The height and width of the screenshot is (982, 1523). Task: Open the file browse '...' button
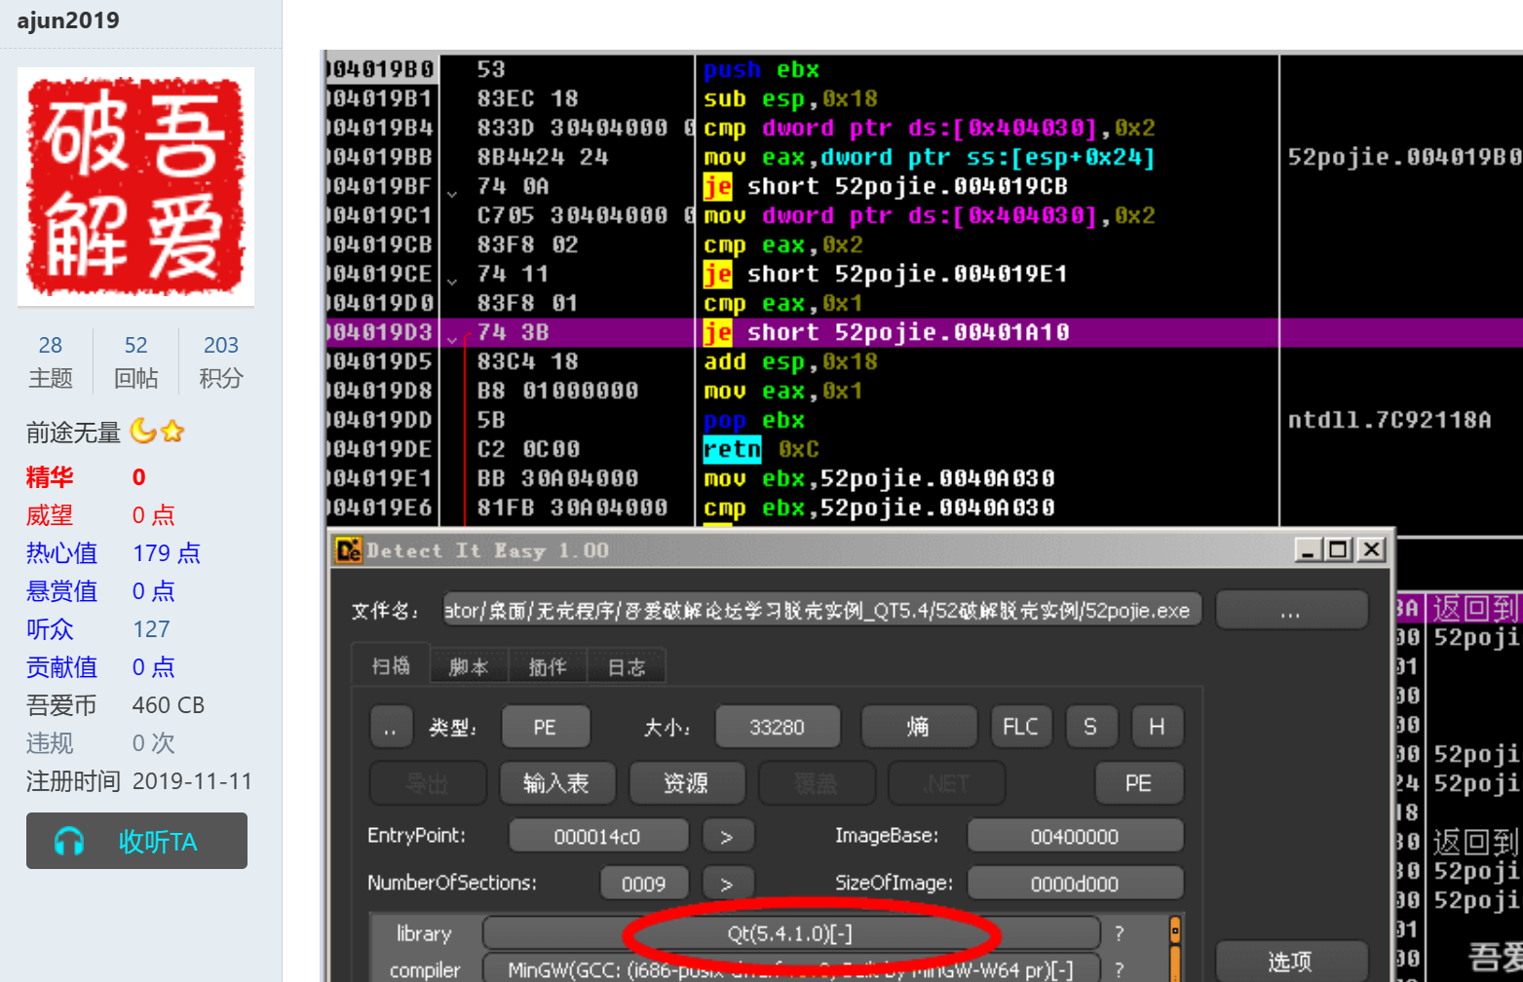pos(1290,612)
